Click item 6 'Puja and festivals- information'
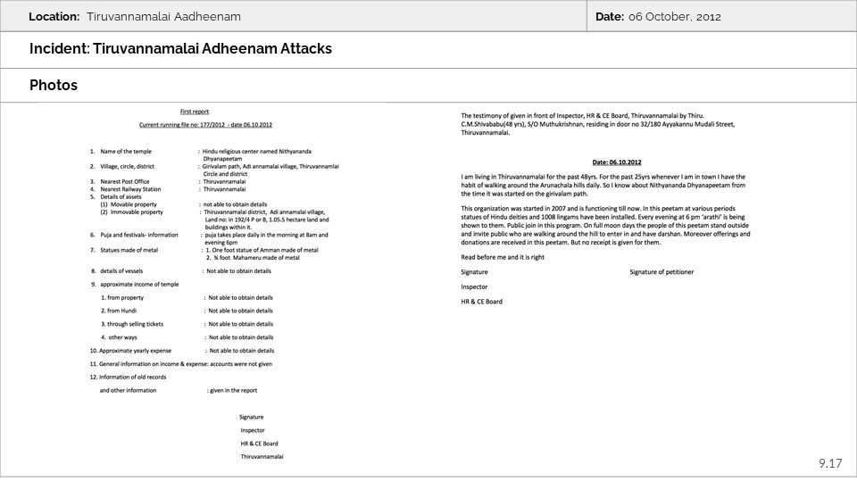The width and height of the screenshot is (857, 482). 138,235
